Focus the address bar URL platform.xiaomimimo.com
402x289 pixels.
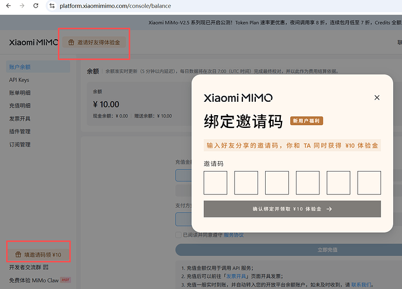click(115, 6)
